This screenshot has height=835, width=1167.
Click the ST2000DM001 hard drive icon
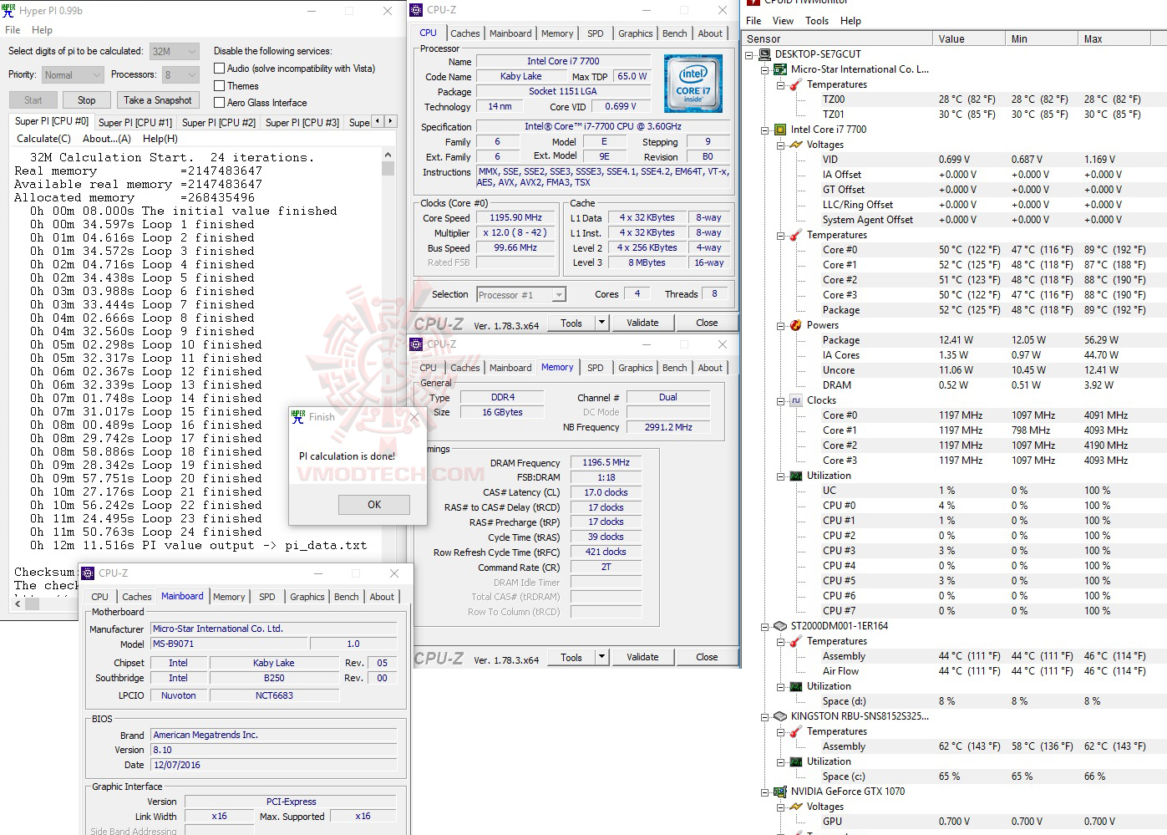point(780,626)
